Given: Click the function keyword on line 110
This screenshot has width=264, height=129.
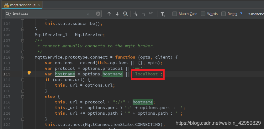Looking at the screenshot, I should (x=125, y=57).
